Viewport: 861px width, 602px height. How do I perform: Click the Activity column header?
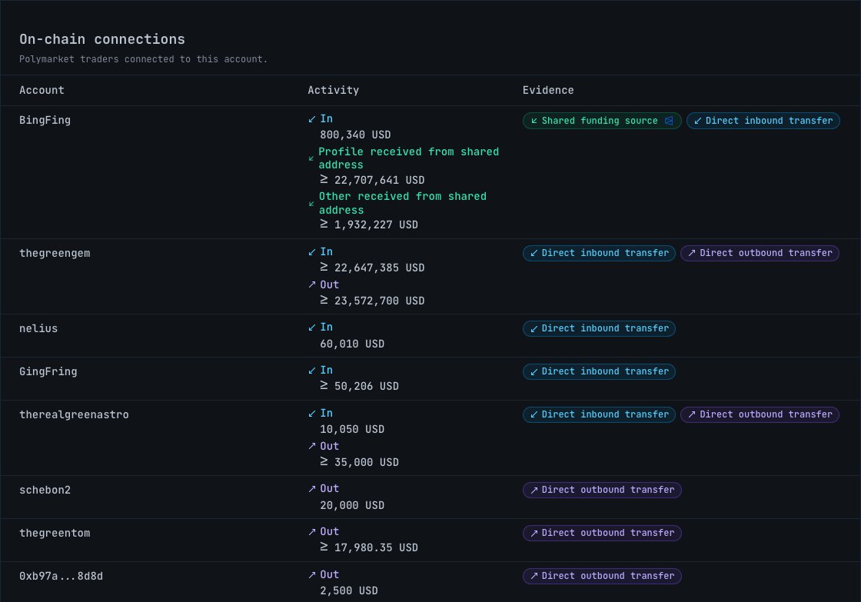pyautogui.click(x=334, y=90)
